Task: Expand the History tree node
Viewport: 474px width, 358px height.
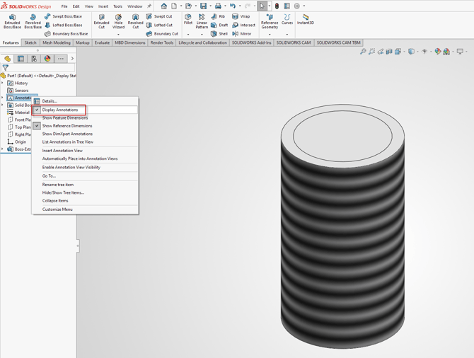Action: pos(2,83)
